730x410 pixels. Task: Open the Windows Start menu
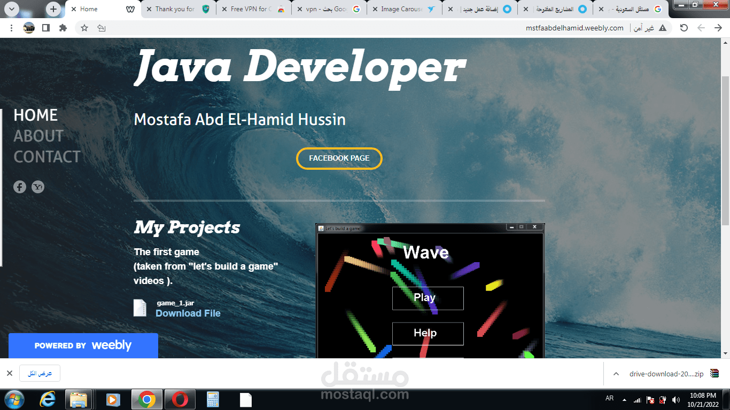14,399
